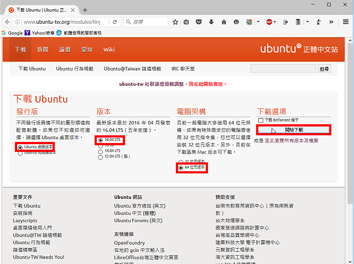
Task: Select the 64 位元版本 radio button
Action: click(x=181, y=168)
